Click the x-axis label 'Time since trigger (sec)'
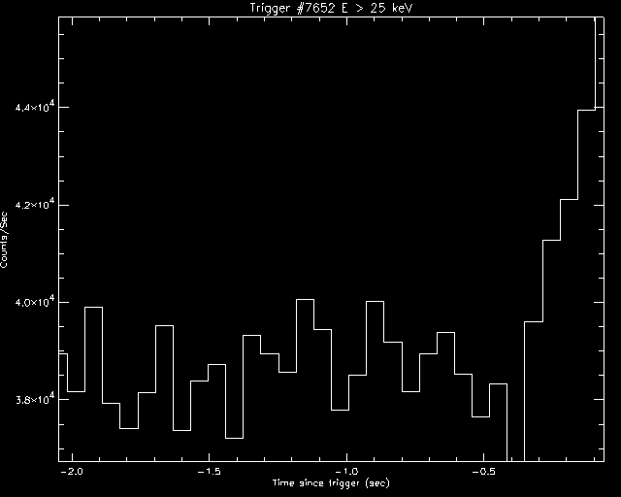The height and width of the screenshot is (497, 621). (x=331, y=483)
